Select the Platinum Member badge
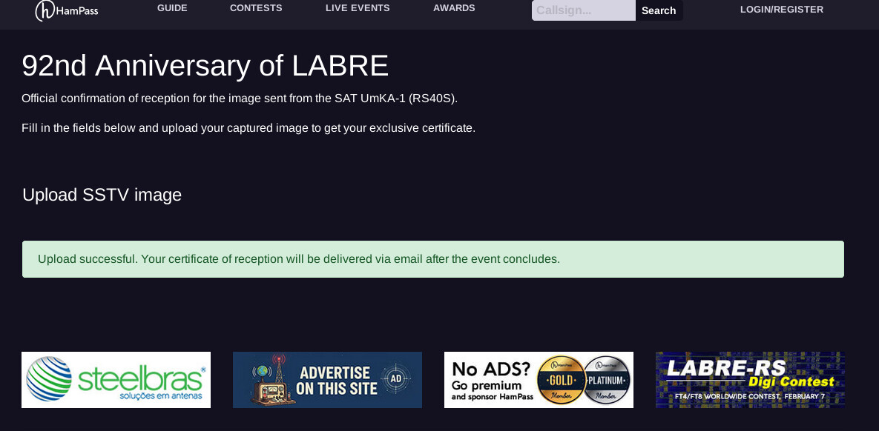The image size is (879, 431). [x=606, y=380]
